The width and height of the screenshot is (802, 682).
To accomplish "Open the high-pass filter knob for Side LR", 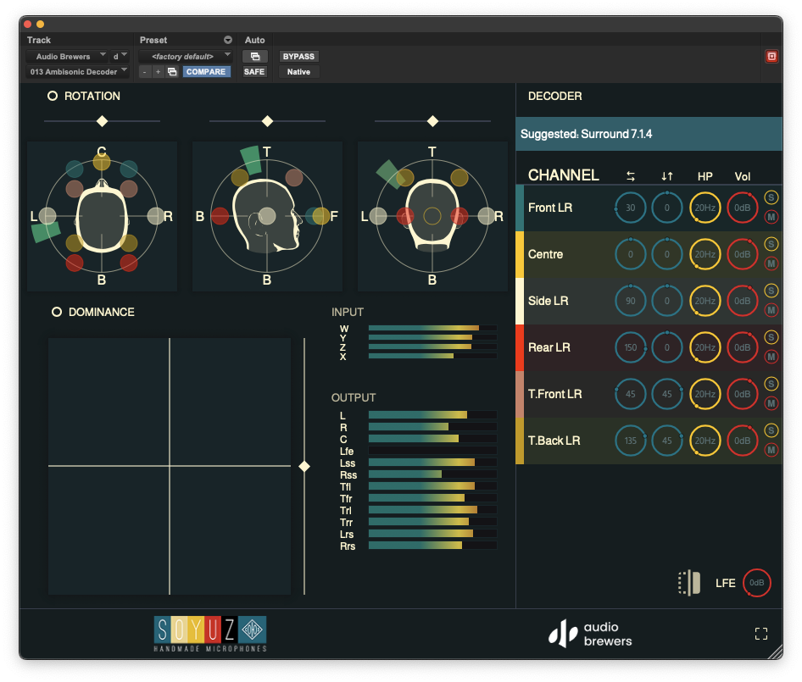I will tap(705, 301).
